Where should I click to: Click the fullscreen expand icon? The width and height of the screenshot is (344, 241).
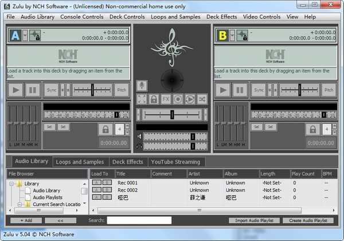coord(141,99)
